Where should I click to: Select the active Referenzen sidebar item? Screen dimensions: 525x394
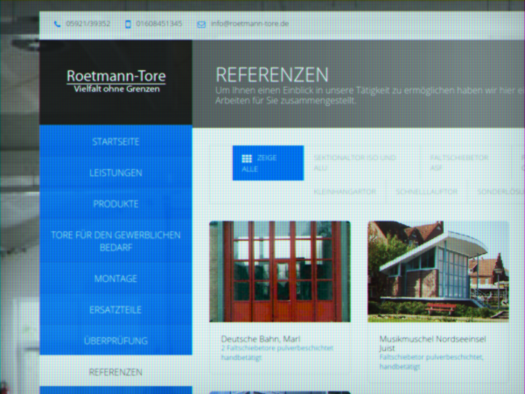tap(115, 372)
